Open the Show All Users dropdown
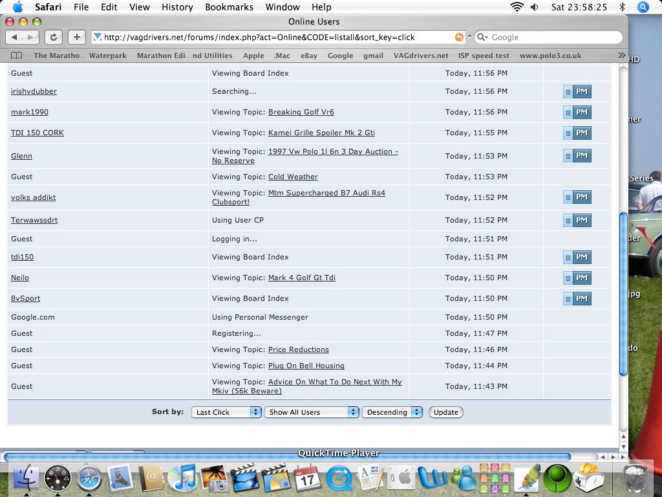662x497 pixels. coord(311,412)
